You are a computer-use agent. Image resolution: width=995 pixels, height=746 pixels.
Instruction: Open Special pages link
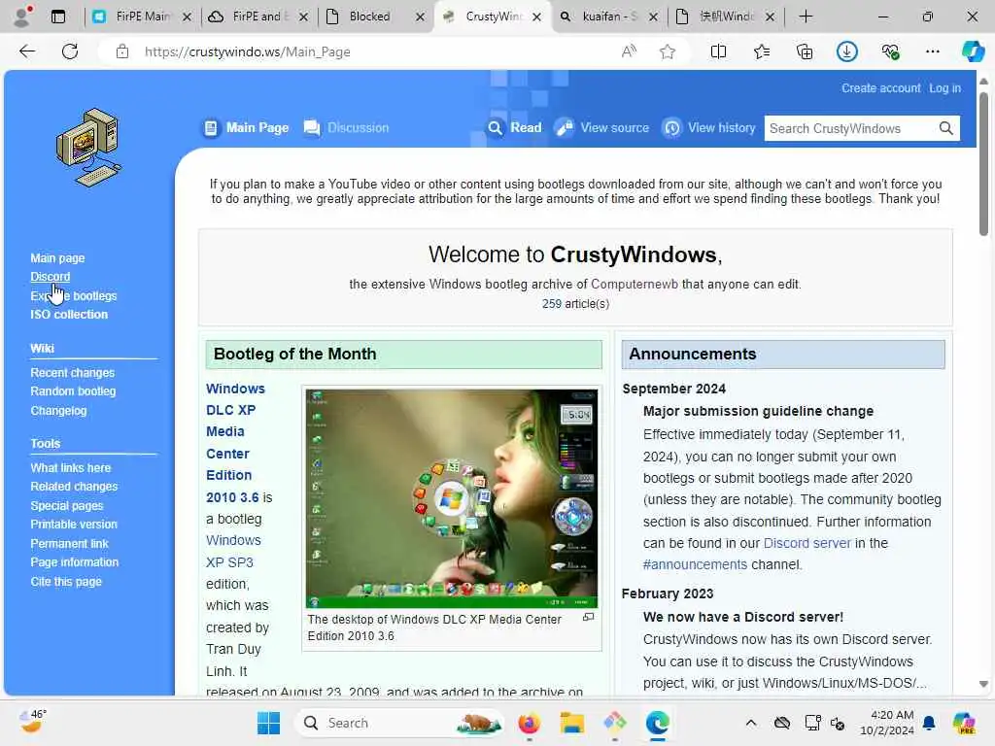pyautogui.click(x=67, y=505)
